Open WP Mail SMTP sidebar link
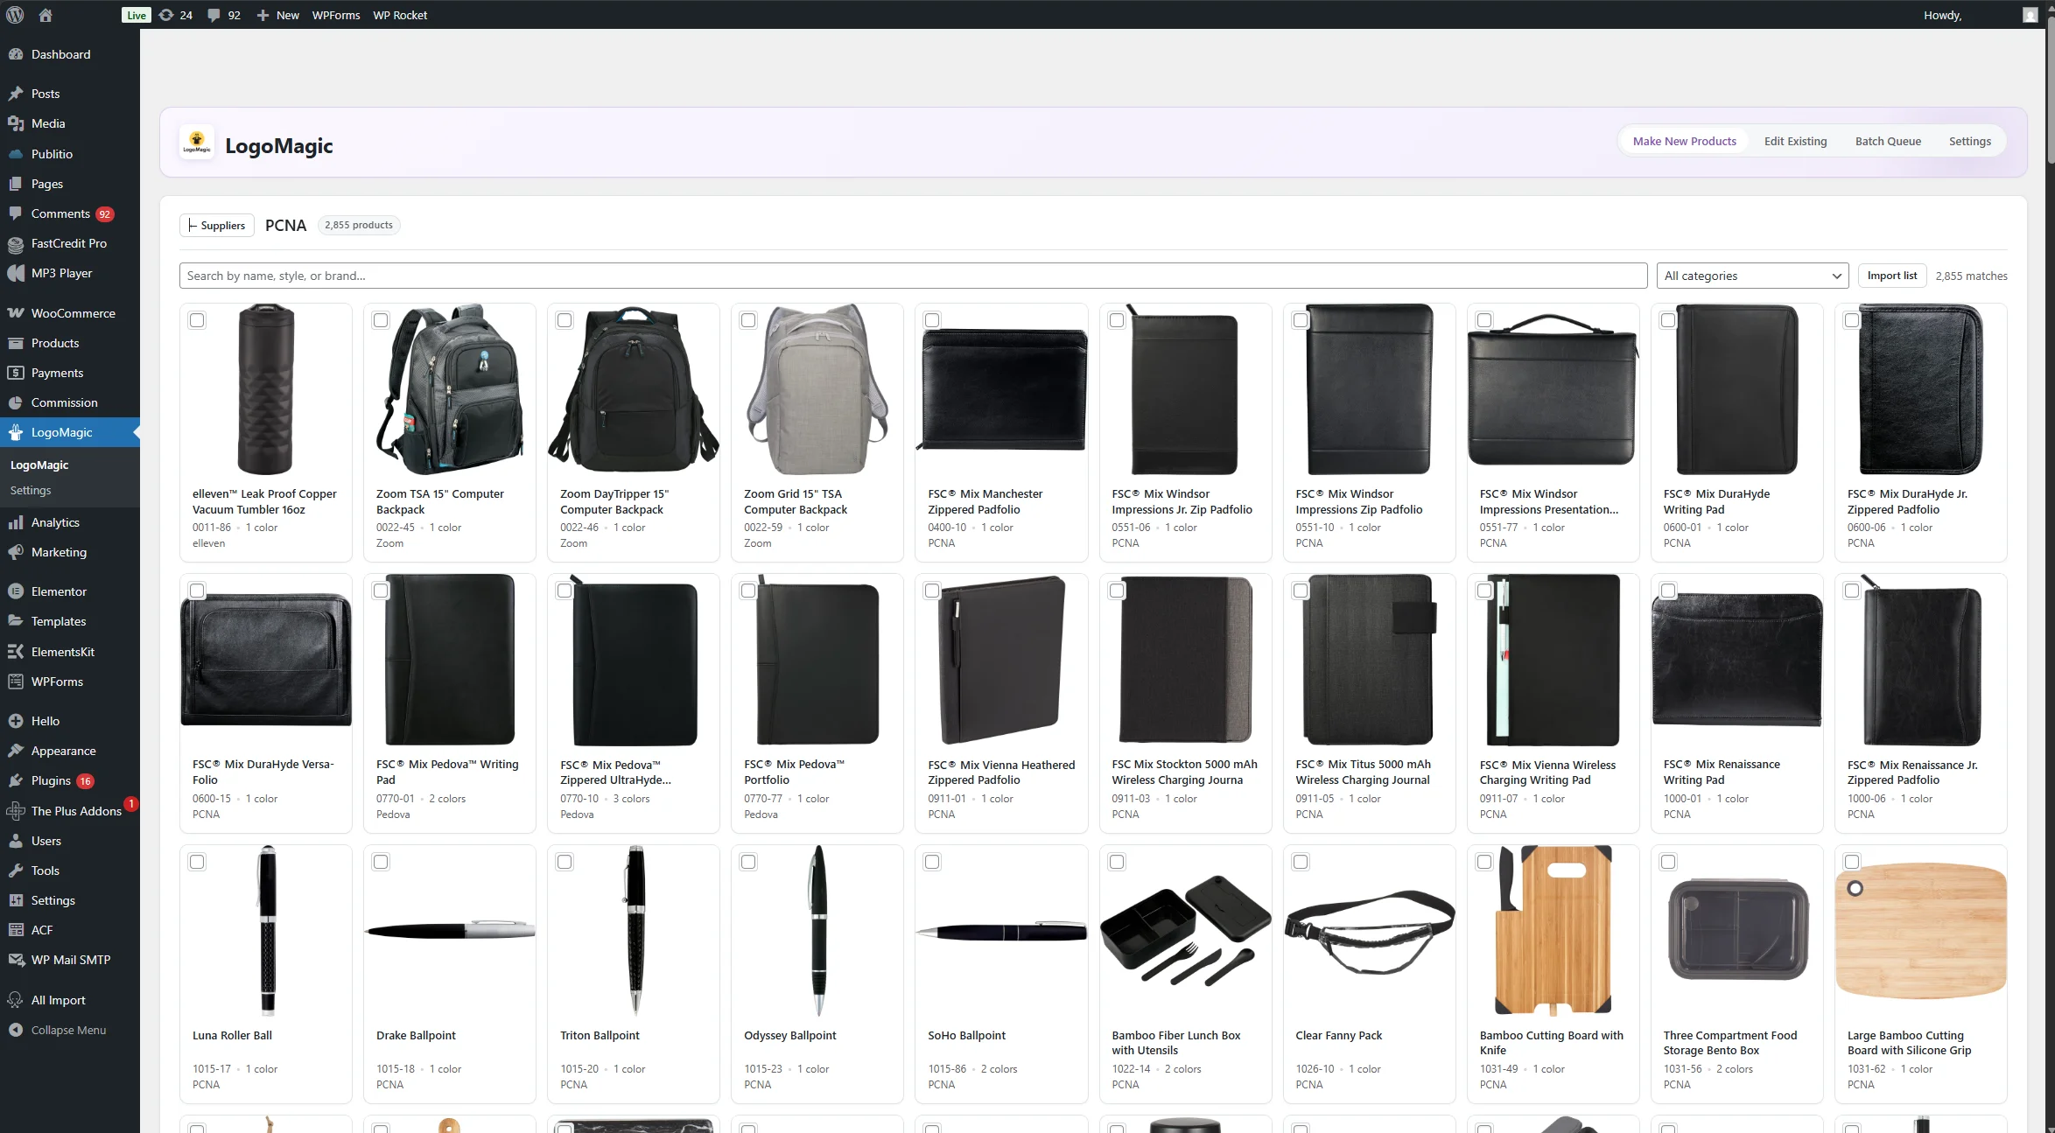The width and height of the screenshot is (2055, 1133). coord(71,960)
